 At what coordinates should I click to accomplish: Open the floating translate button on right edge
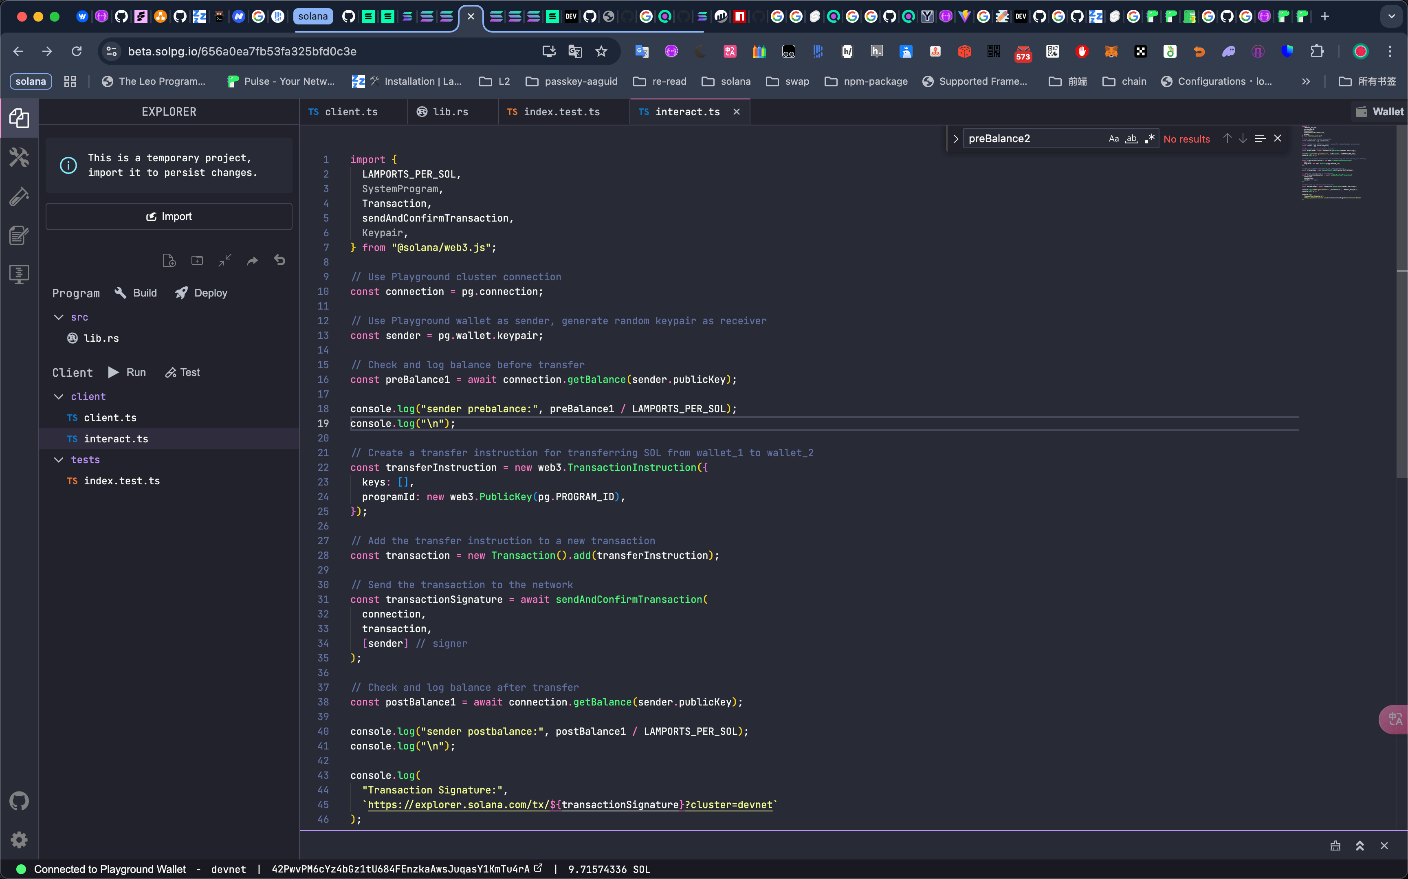[1394, 720]
